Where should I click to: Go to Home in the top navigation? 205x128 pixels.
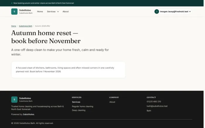40,11
